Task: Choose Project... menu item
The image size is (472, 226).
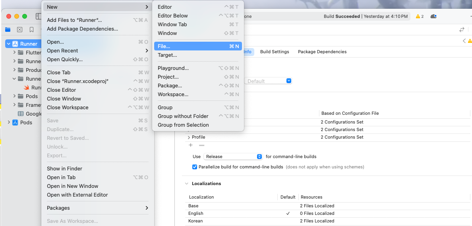Action: point(198,77)
